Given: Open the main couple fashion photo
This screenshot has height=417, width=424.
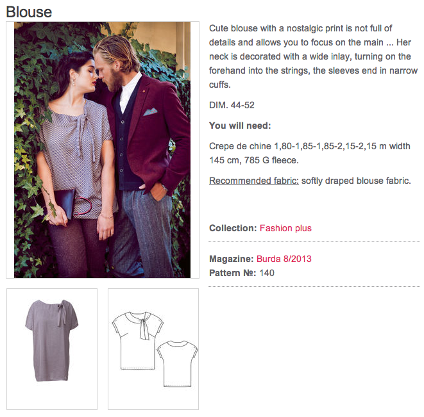Looking at the screenshot, I should point(102,150).
